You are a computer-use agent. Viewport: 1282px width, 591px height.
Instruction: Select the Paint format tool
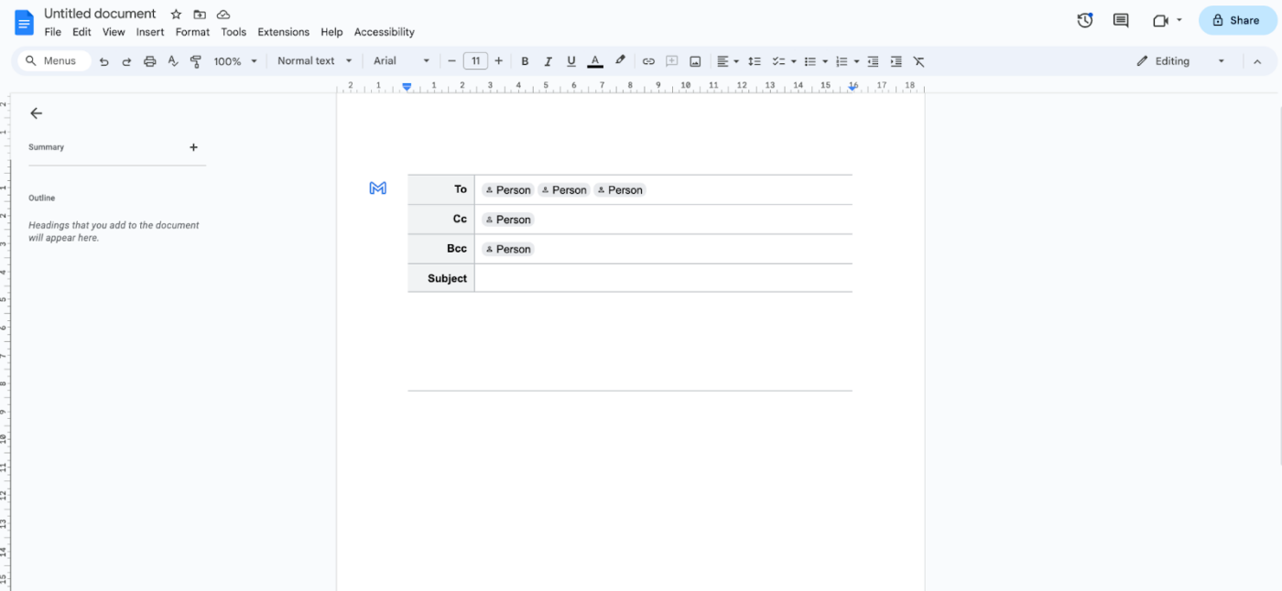[x=195, y=60]
